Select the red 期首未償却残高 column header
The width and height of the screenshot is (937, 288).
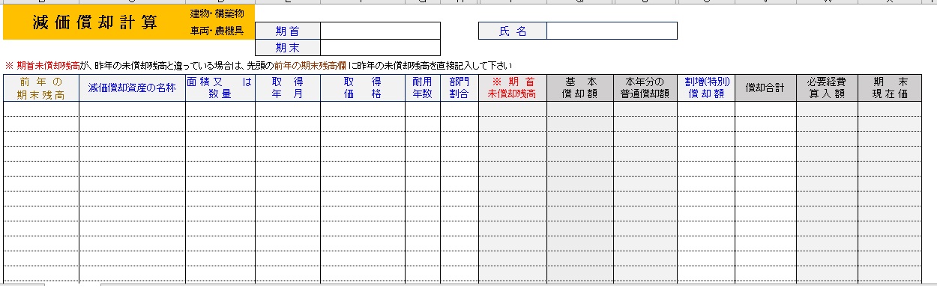click(x=513, y=88)
